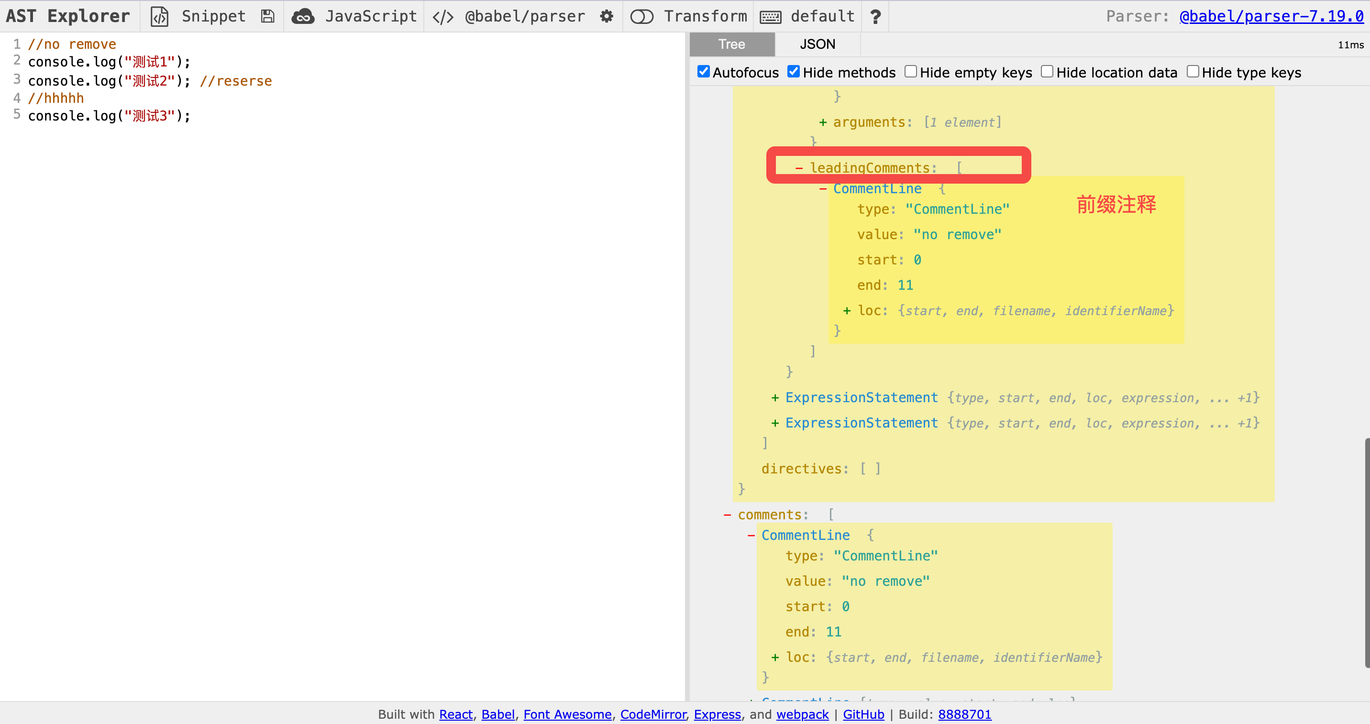Screen dimensions: 1370x724
Task: Click the Snippet file-code icon
Action: [x=160, y=16]
